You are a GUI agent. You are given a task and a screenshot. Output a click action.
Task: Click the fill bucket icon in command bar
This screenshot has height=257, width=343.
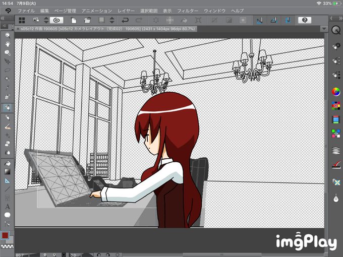point(184,20)
